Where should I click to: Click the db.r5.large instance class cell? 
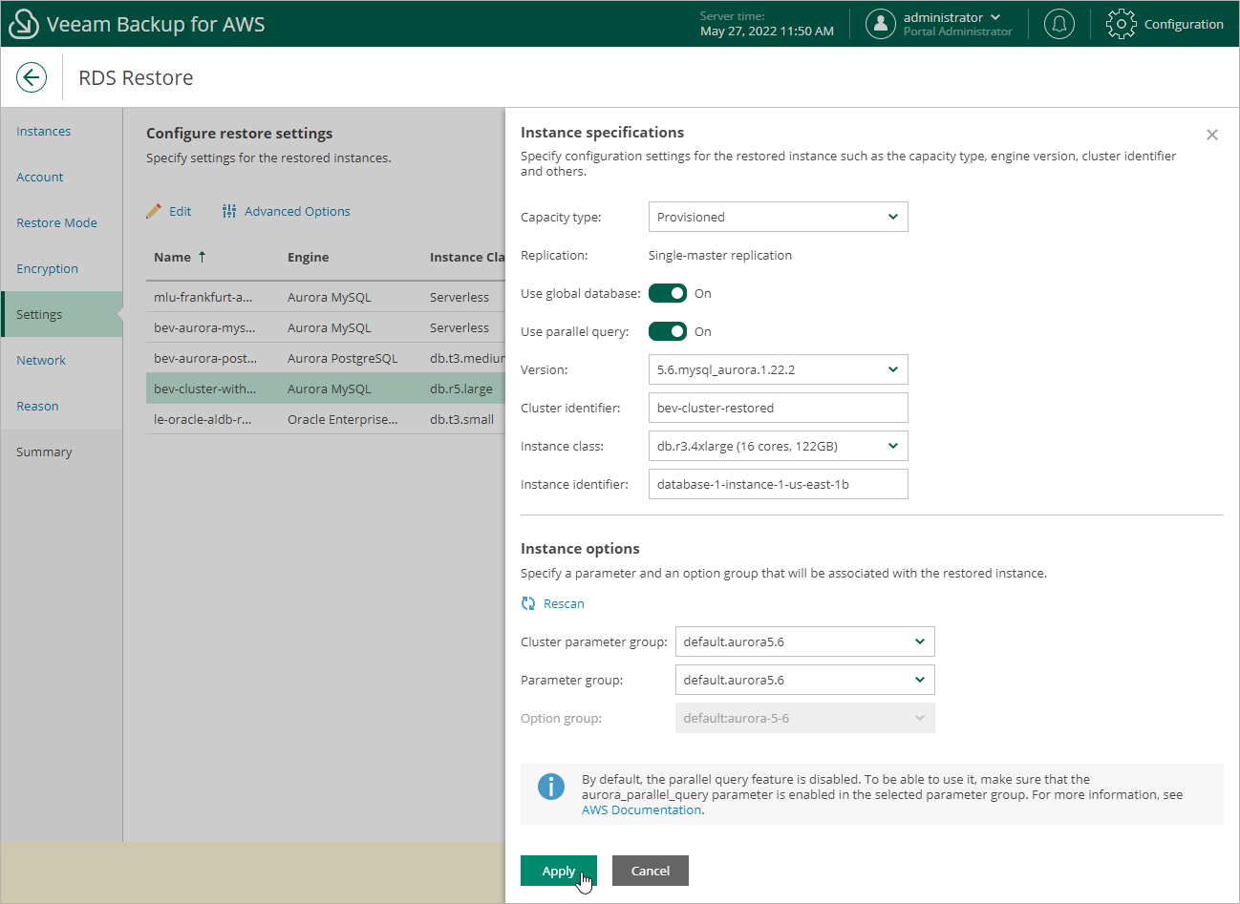pyautogui.click(x=461, y=389)
